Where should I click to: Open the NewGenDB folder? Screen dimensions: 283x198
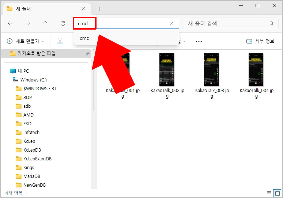pos(30,185)
